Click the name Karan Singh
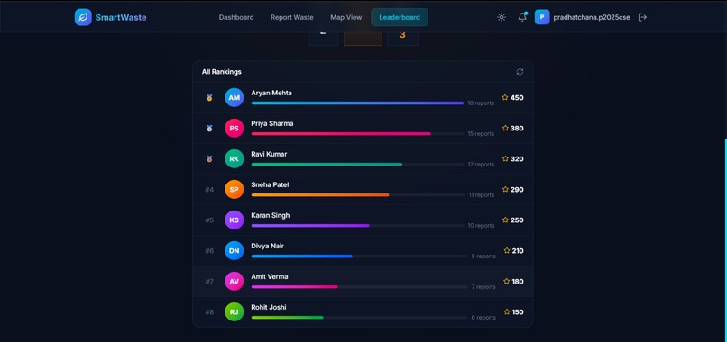The image size is (727, 342). click(x=271, y=215)
